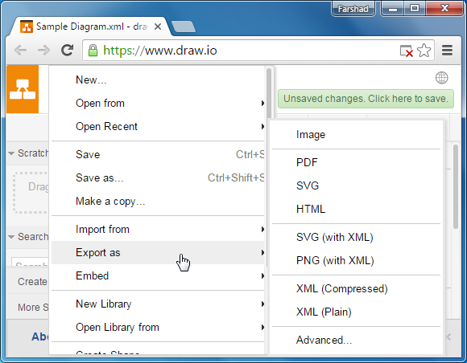This screenshot has height=363, width=467.
Task: Click the browser reload icon
Action: coord(68,51)
